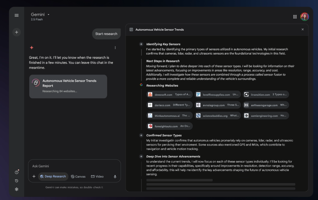
Task: Click the Start research message bubble
Action: point(106,34)
